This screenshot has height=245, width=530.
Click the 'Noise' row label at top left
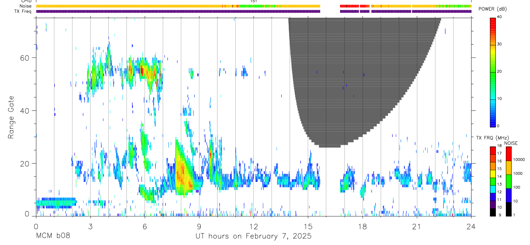tap(26, 6)
